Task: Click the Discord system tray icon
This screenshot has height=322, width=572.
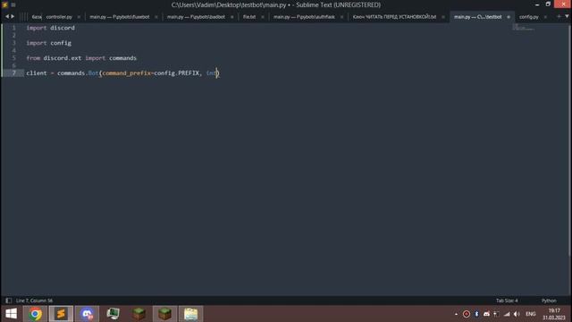Action: click(x=486, y=314)
